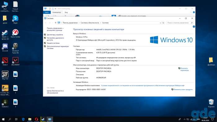Launch Skype from the desktop
217x122 pixels.
pyautogui.click(x=15, y=20)
